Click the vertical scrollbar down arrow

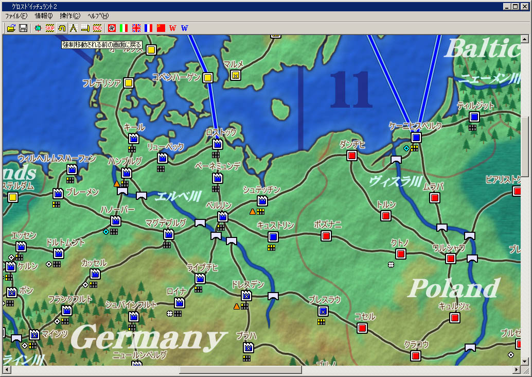524,361
